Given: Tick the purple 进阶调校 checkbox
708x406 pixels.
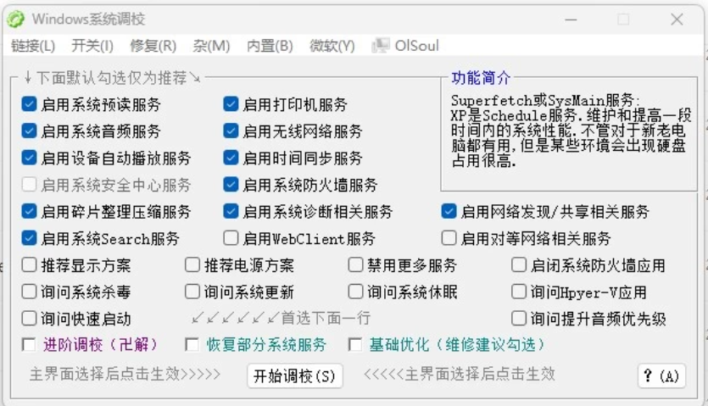Looking at the screenshot, I should (x=30, y=345).
